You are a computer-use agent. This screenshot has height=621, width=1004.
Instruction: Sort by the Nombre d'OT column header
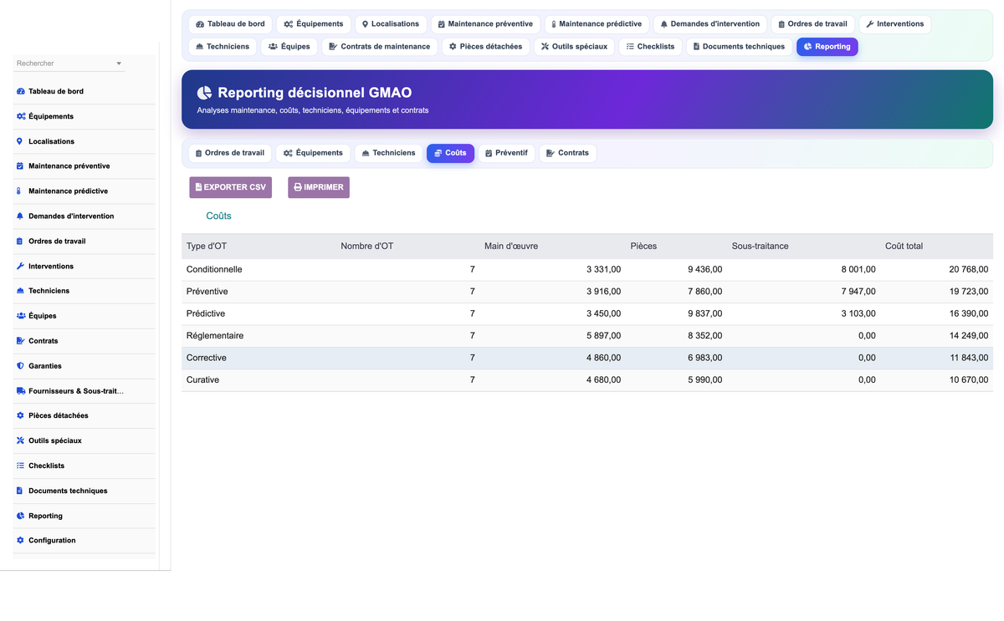click(367, 246)
